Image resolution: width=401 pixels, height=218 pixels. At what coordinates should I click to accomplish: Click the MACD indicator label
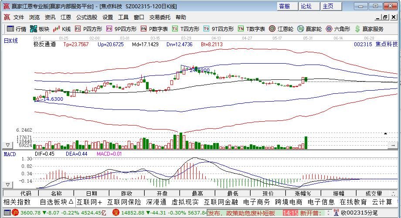point(10,154)
